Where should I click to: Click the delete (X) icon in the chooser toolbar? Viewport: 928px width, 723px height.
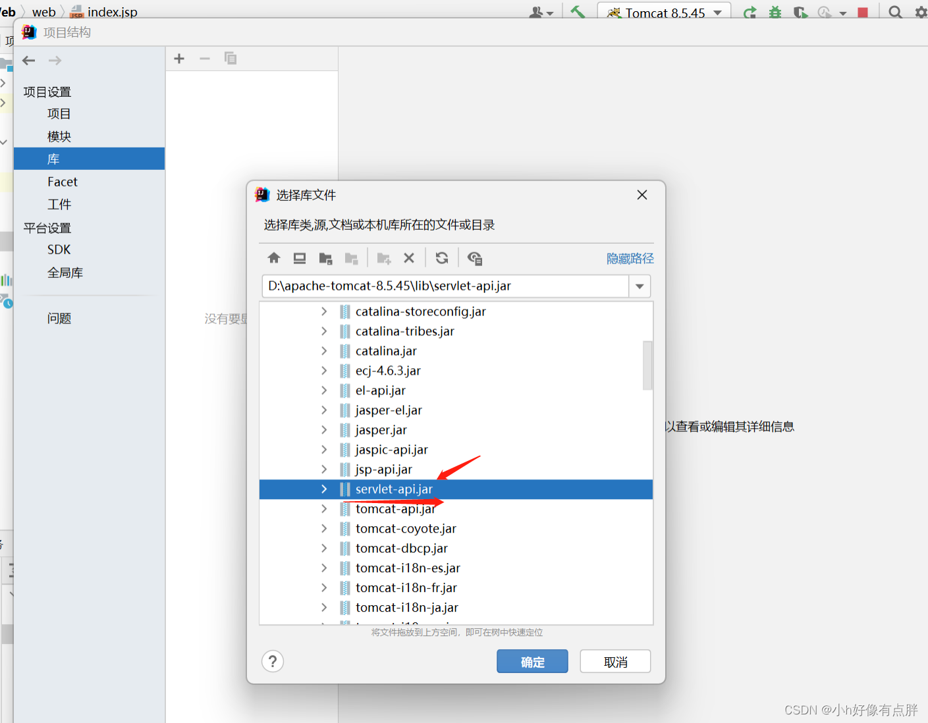coord(409,257)
